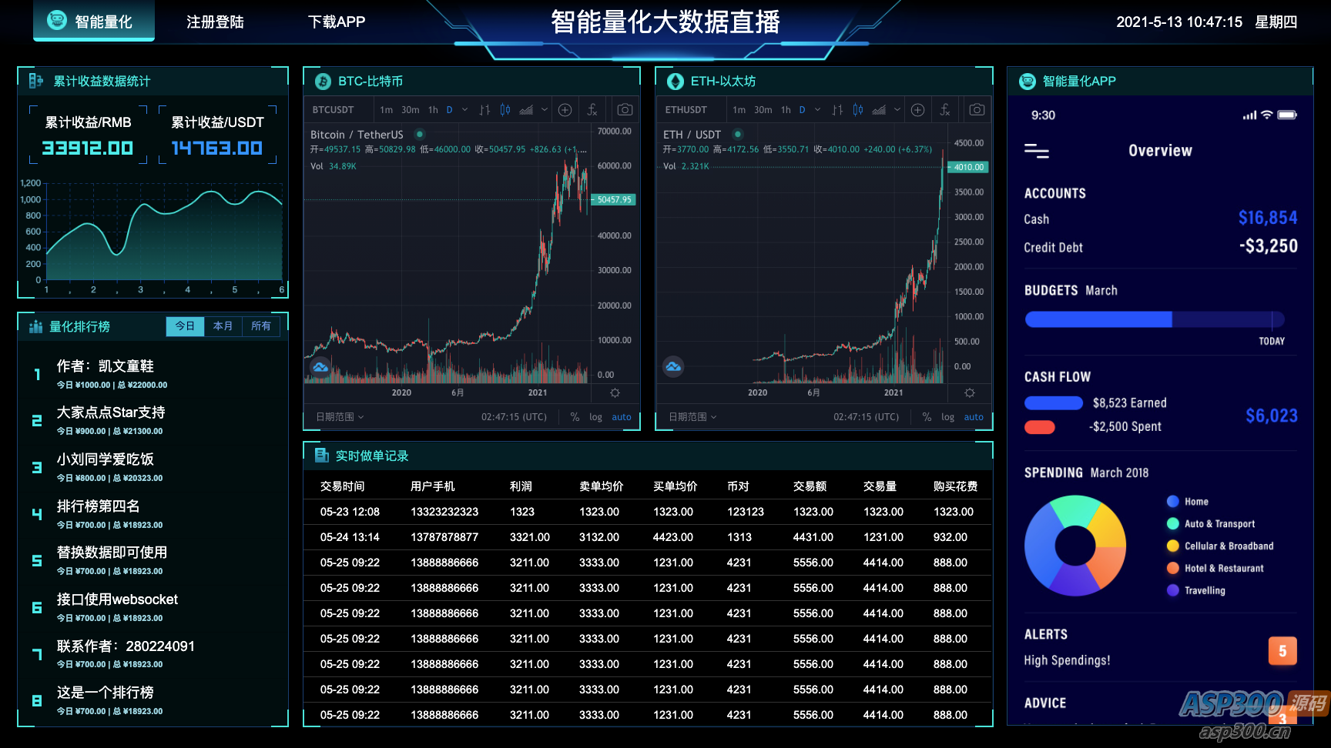Toggle log scale on BTC chart

tap(595, 417)
